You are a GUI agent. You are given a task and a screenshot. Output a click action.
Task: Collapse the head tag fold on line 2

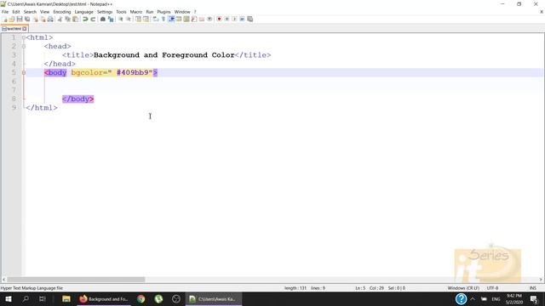(24, 46)
